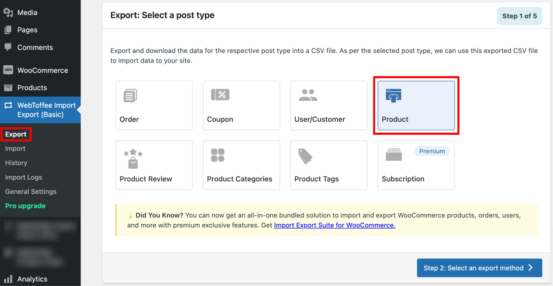View History of import export
The width and height of the screenshot is (553, 286).
click(x=16, y=163)
